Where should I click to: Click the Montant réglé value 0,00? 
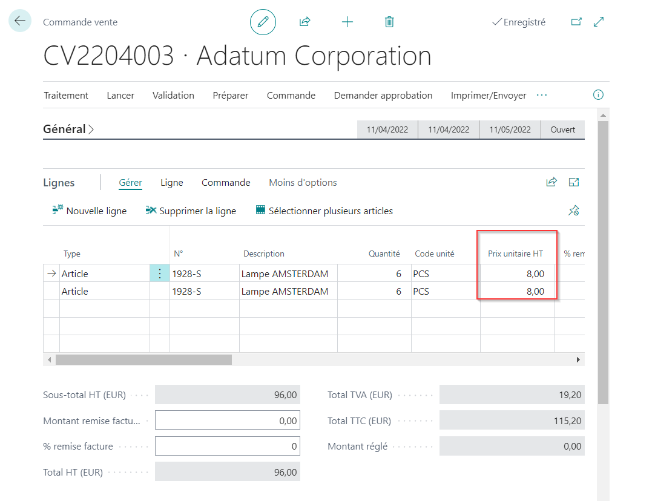pos(512,446)
